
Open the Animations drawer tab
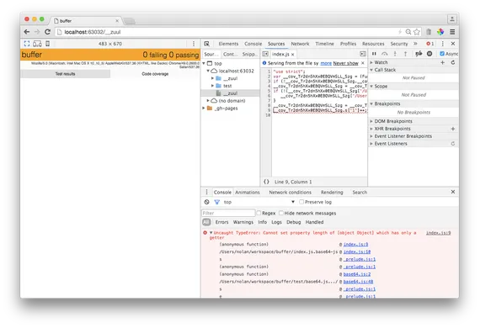(248, 193)
